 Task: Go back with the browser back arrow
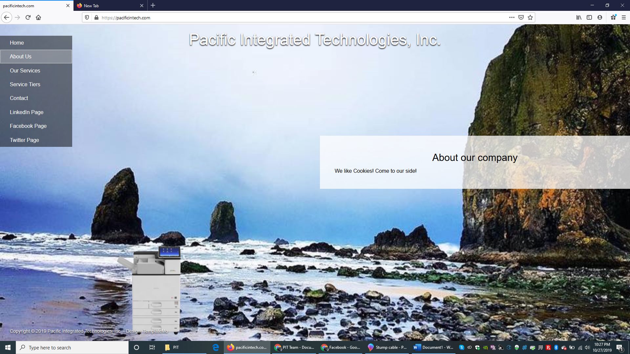[7, 17]
